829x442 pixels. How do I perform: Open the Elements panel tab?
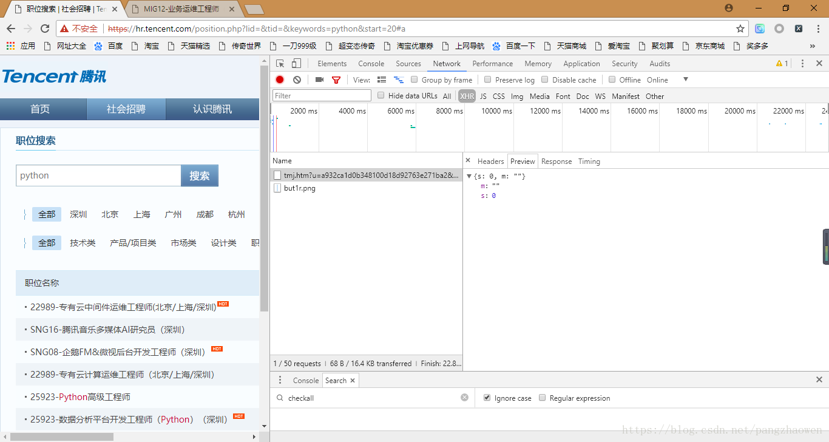pyautogui.click(x=332, y=63)
